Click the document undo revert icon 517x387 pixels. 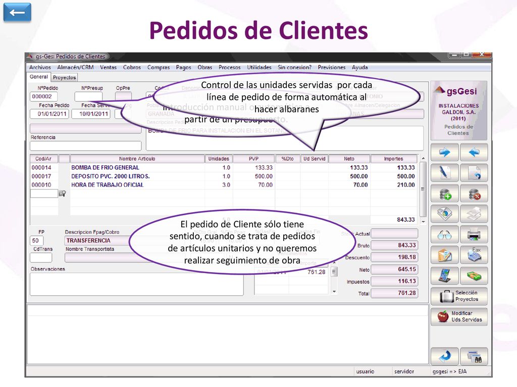point(474,173)
